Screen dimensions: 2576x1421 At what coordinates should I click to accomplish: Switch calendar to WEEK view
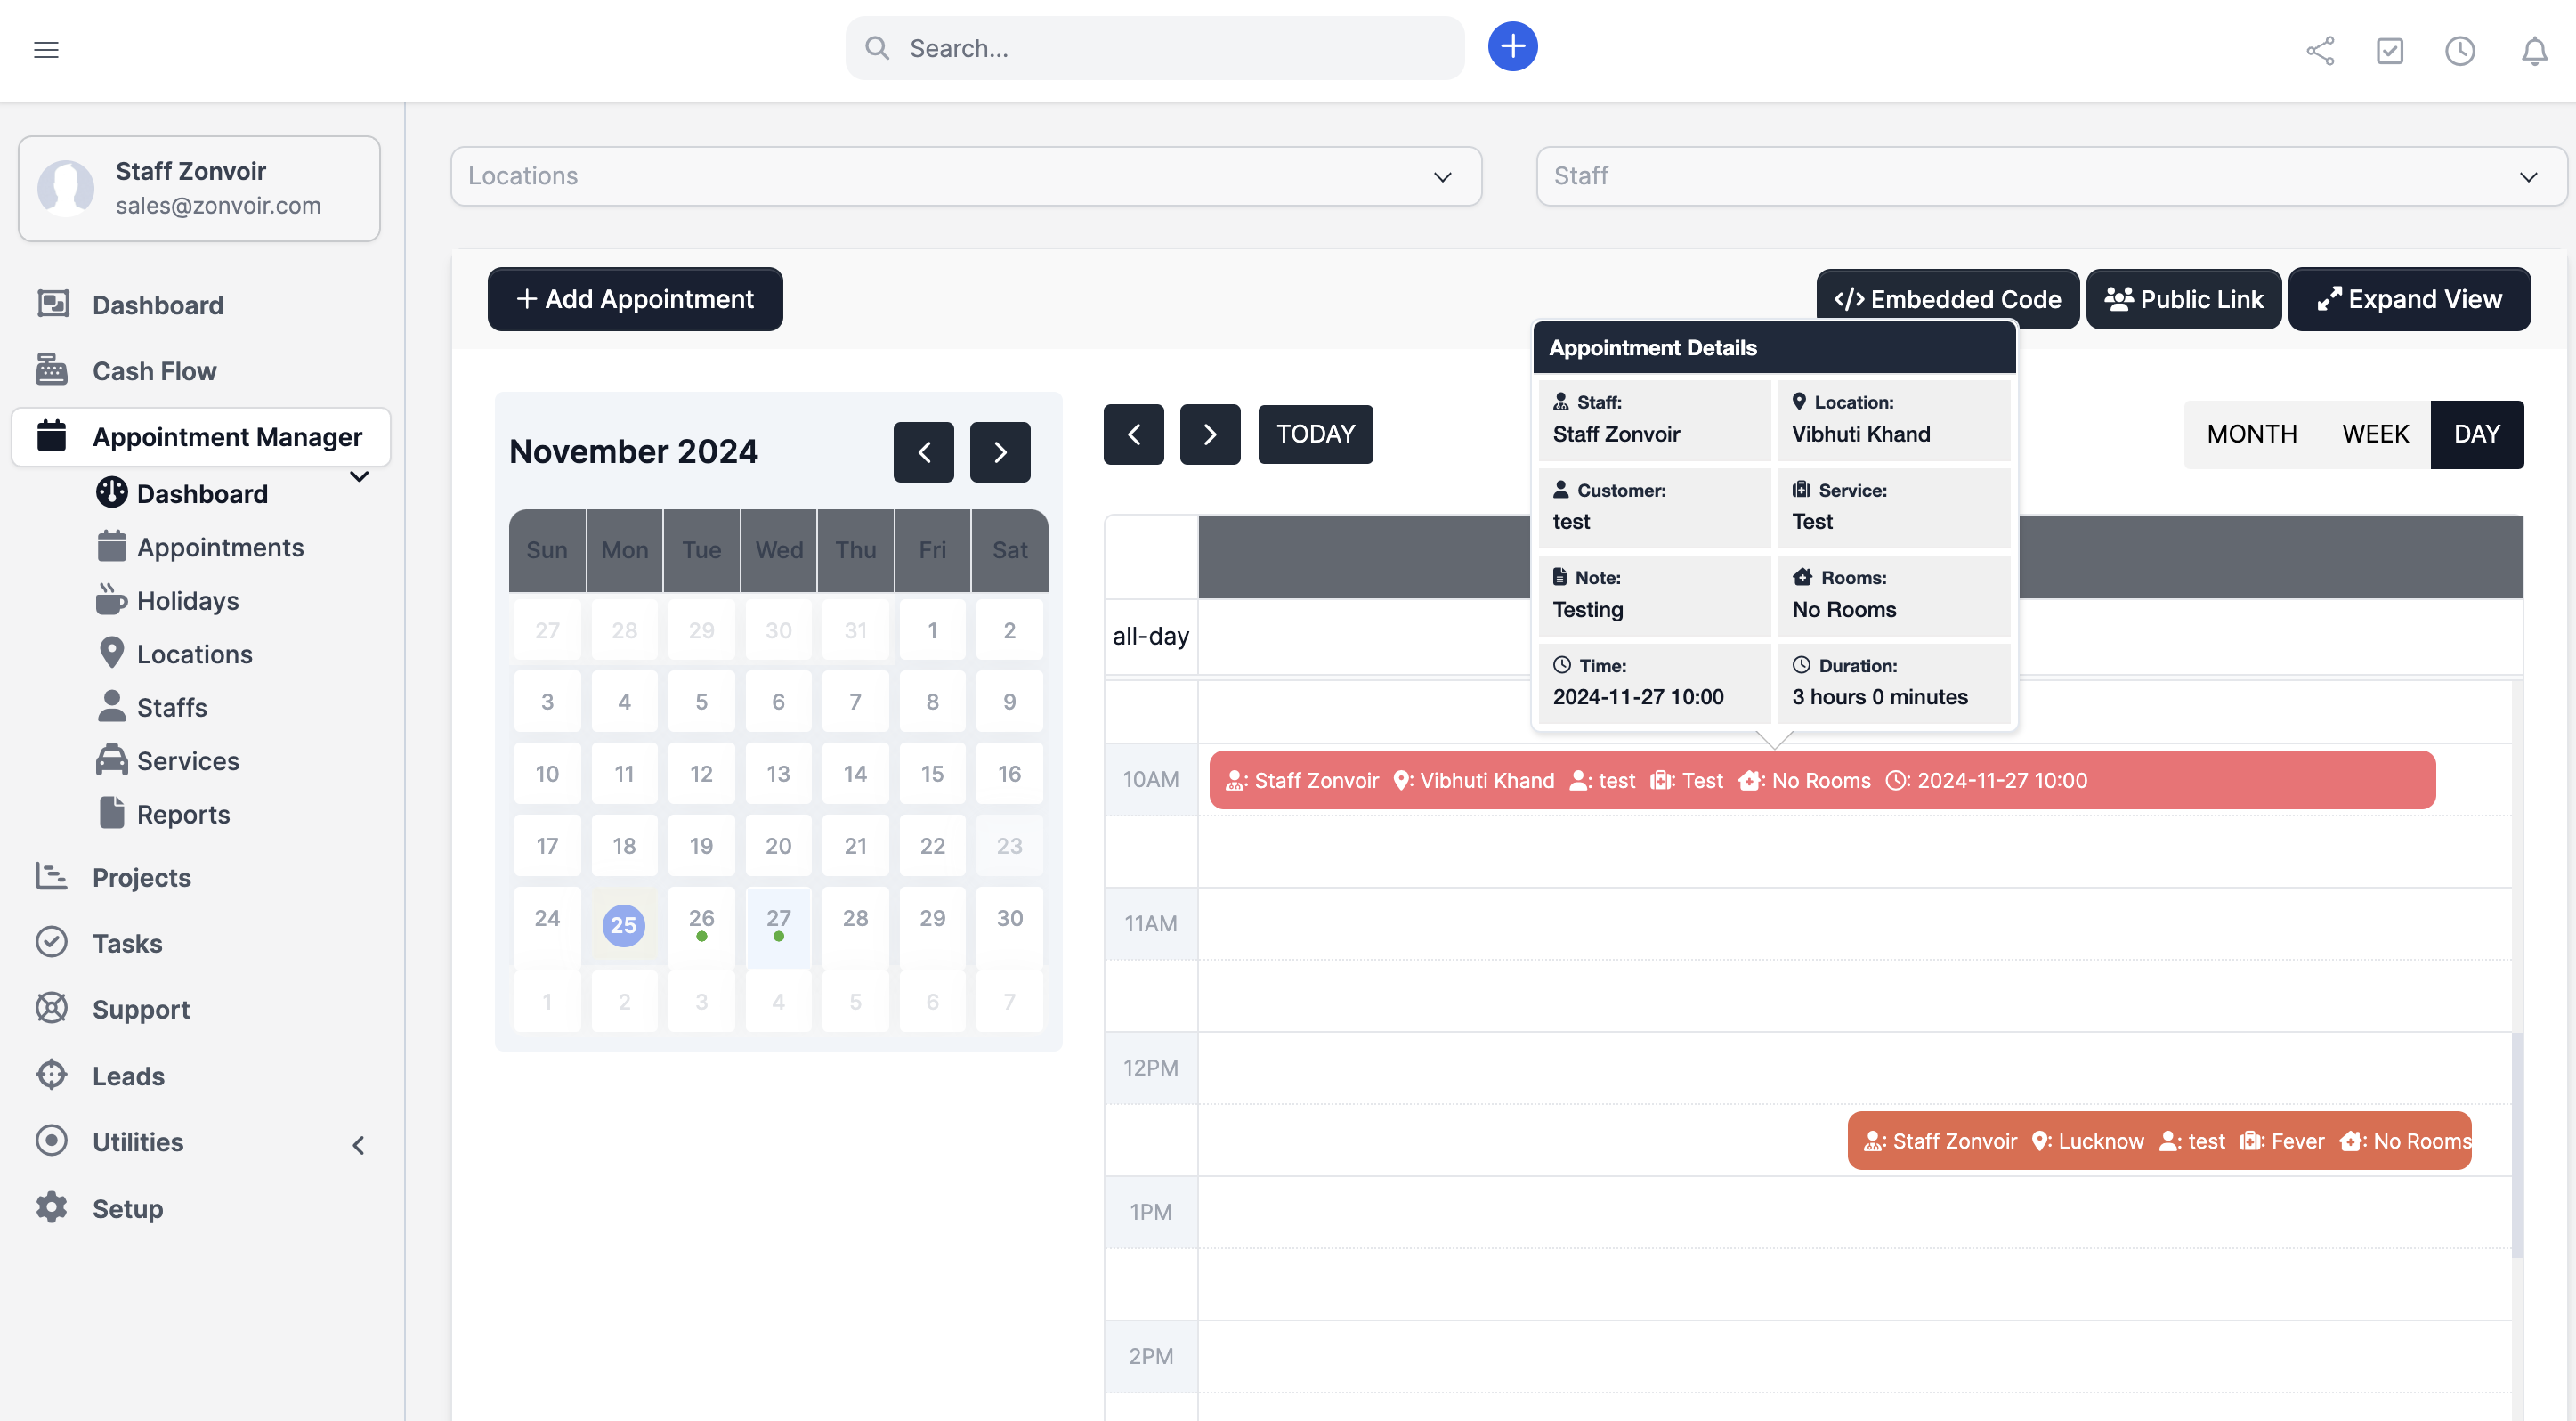[2375, 434]
